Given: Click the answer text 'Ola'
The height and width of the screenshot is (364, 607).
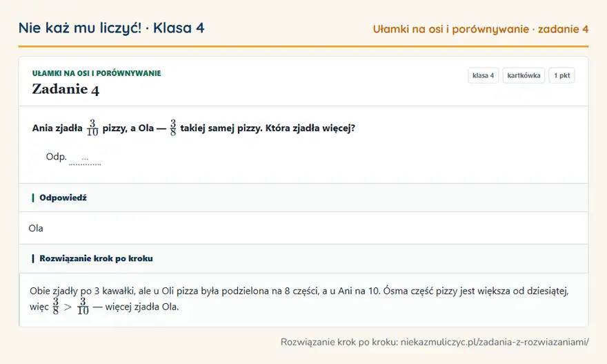Looking at the screenshot, I should click(x=36, y=229).
